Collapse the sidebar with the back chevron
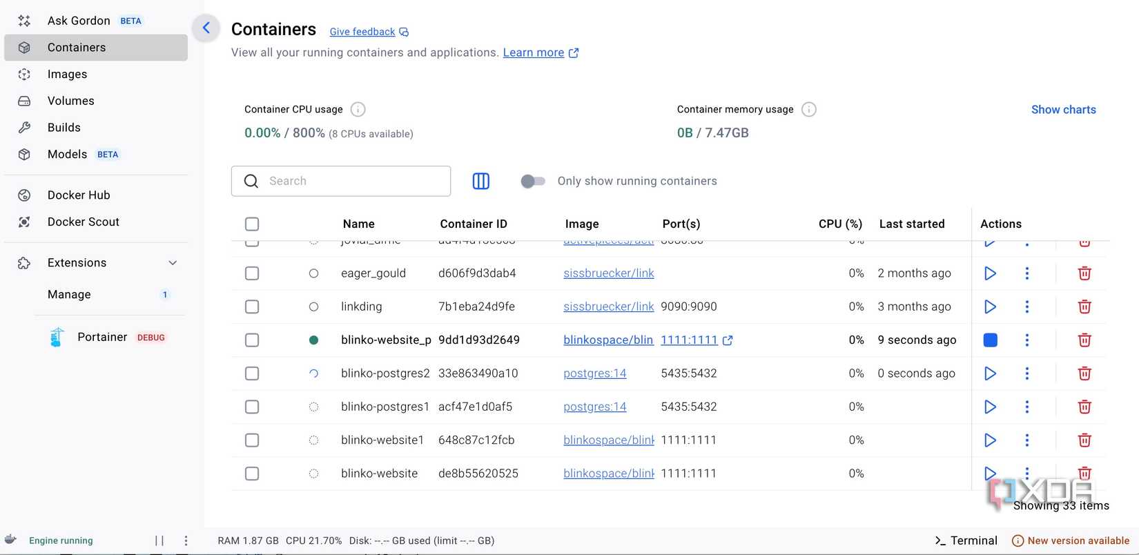This screenshot has width=1139, height=555. click(x=206, y=28)
